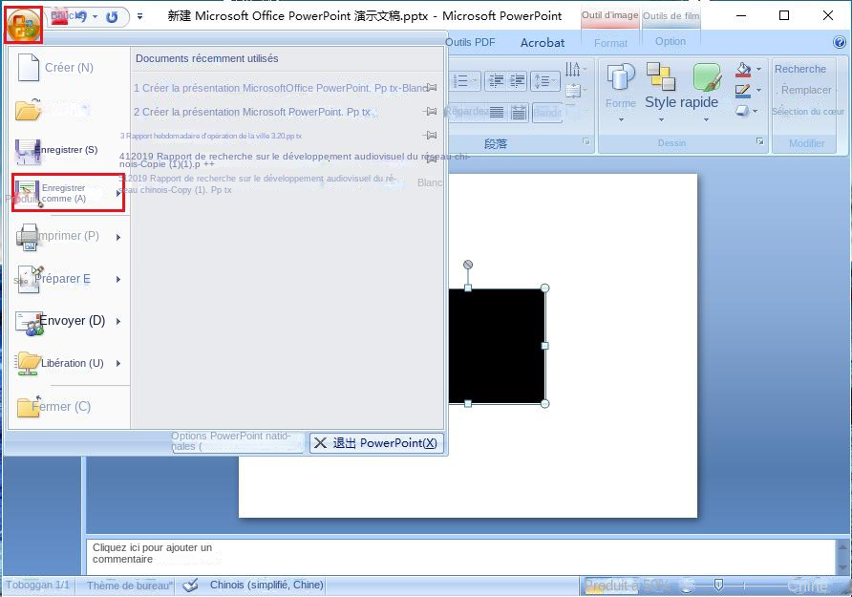The image size is (852, 597).
Task: Select the Fermer (C) close document icon
Action: point(29,406)
